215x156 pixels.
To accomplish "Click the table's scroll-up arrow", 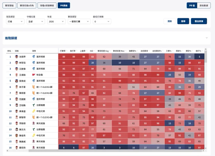I will click(206, 49).
